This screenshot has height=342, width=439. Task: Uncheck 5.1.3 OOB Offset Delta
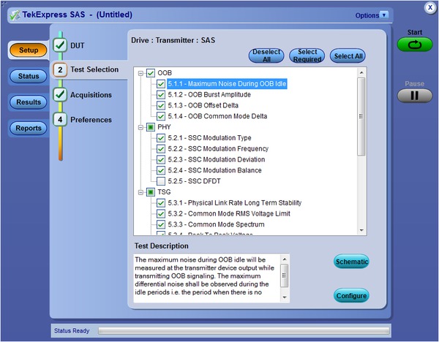click(161, 106)
